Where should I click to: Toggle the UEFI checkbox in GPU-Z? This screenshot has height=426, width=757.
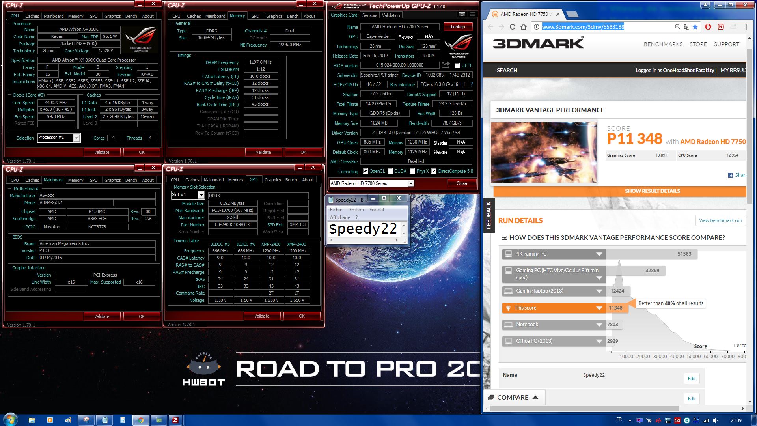457,65
